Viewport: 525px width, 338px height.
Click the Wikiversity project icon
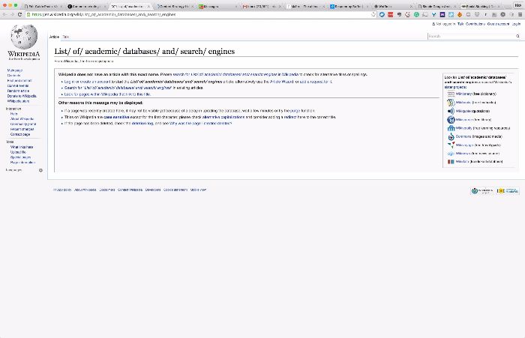pos(450,128)
